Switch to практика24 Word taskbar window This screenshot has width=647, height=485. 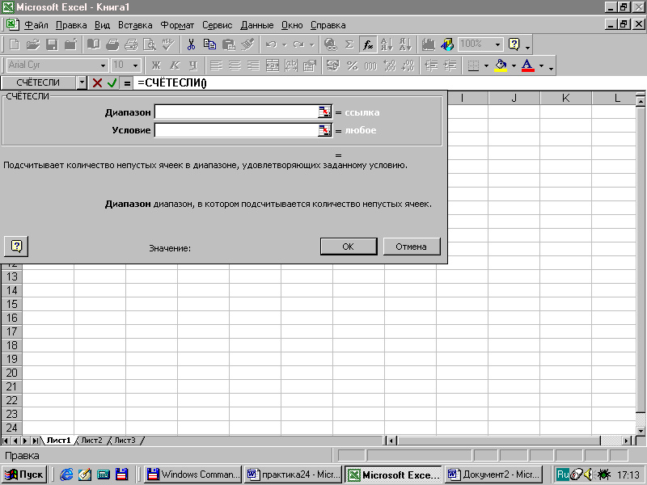294,474
